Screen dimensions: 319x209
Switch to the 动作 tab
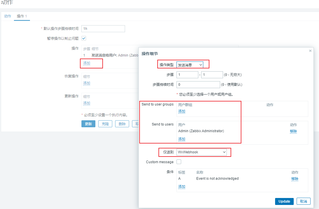[8, 16]
